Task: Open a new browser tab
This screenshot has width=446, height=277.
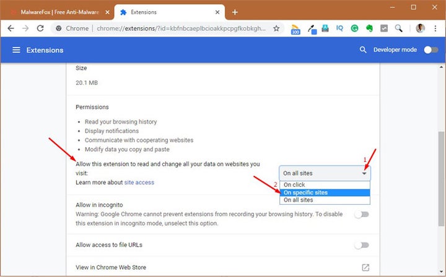Action: (x=235, y=12)
